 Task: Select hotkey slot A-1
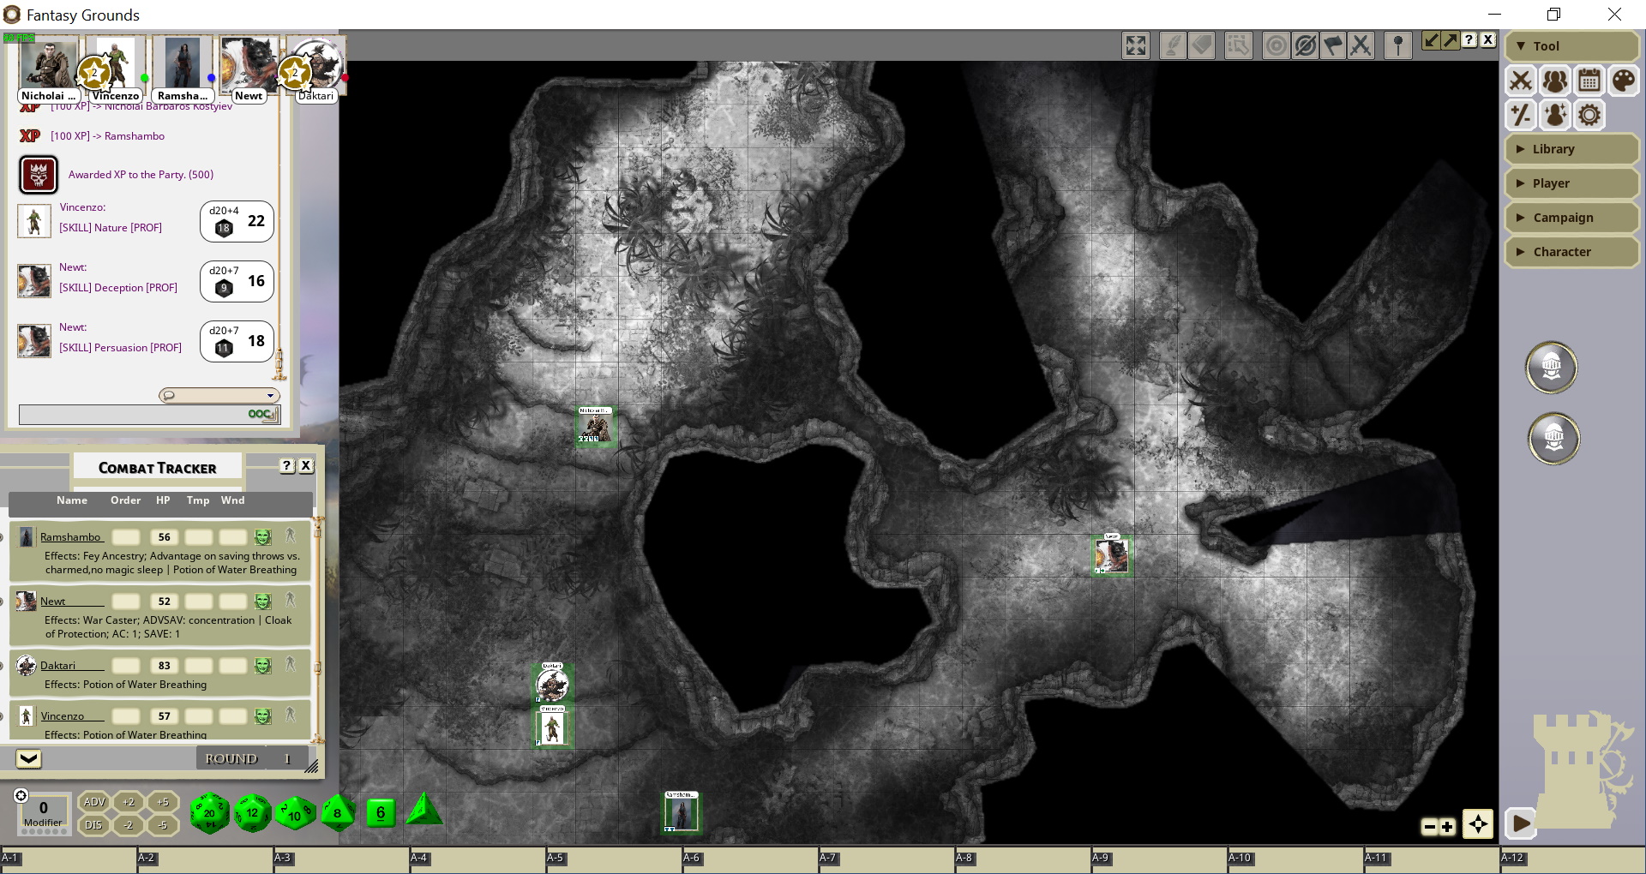point(69,860)
